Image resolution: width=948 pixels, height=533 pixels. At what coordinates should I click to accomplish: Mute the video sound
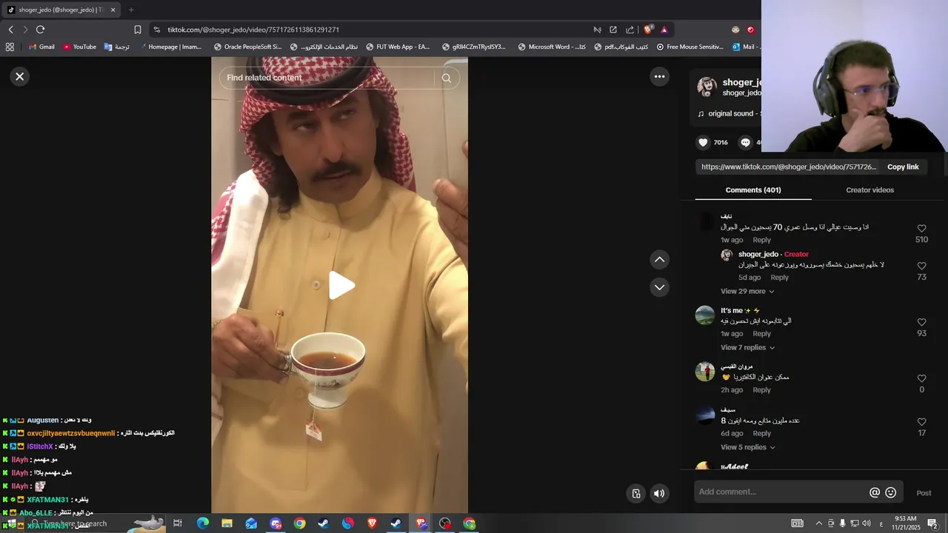click(x=659, y=493)
